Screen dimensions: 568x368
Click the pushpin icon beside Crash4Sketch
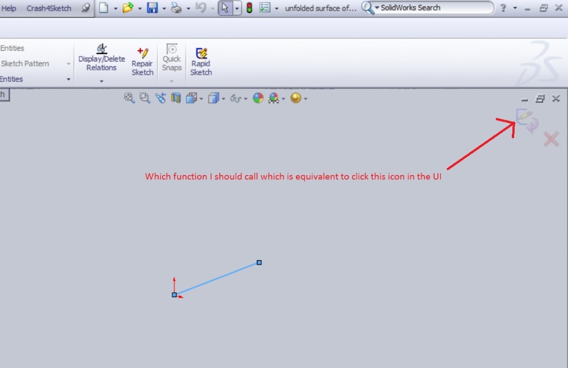[86, 8]
